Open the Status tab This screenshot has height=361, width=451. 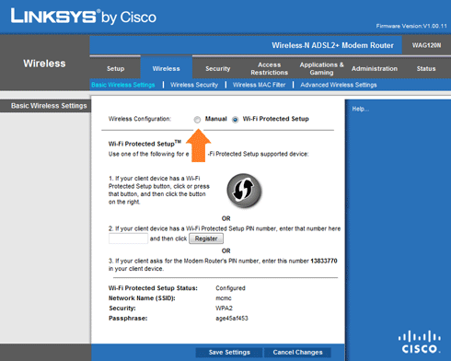426,68
